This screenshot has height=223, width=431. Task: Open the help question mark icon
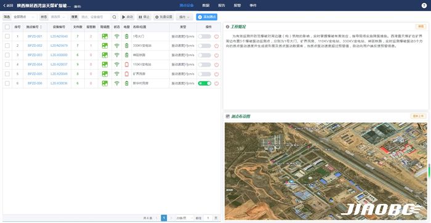click(424, 6)
